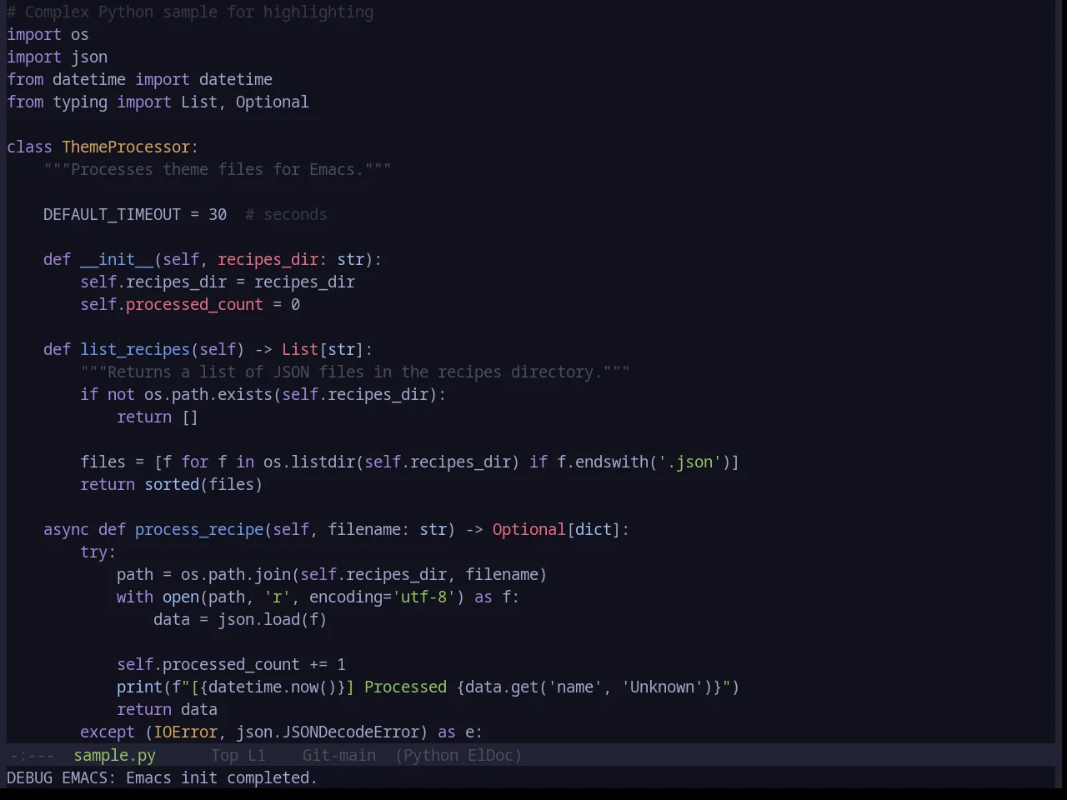
Task: Click 'from datetime import datetime' line
Action: tap(139, 79)
